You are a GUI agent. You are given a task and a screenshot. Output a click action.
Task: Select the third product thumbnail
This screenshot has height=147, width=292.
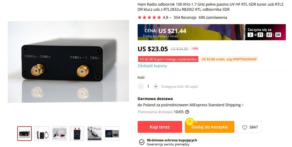(60, 134)
